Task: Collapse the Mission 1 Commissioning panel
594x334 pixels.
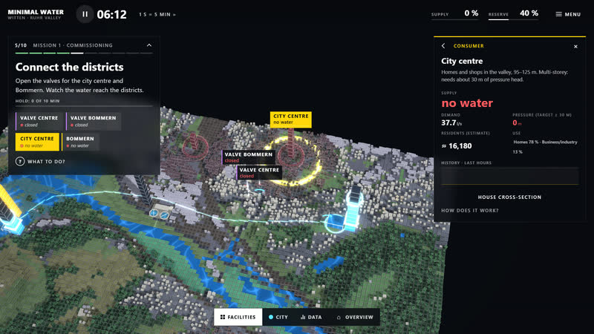Action: 149,45
